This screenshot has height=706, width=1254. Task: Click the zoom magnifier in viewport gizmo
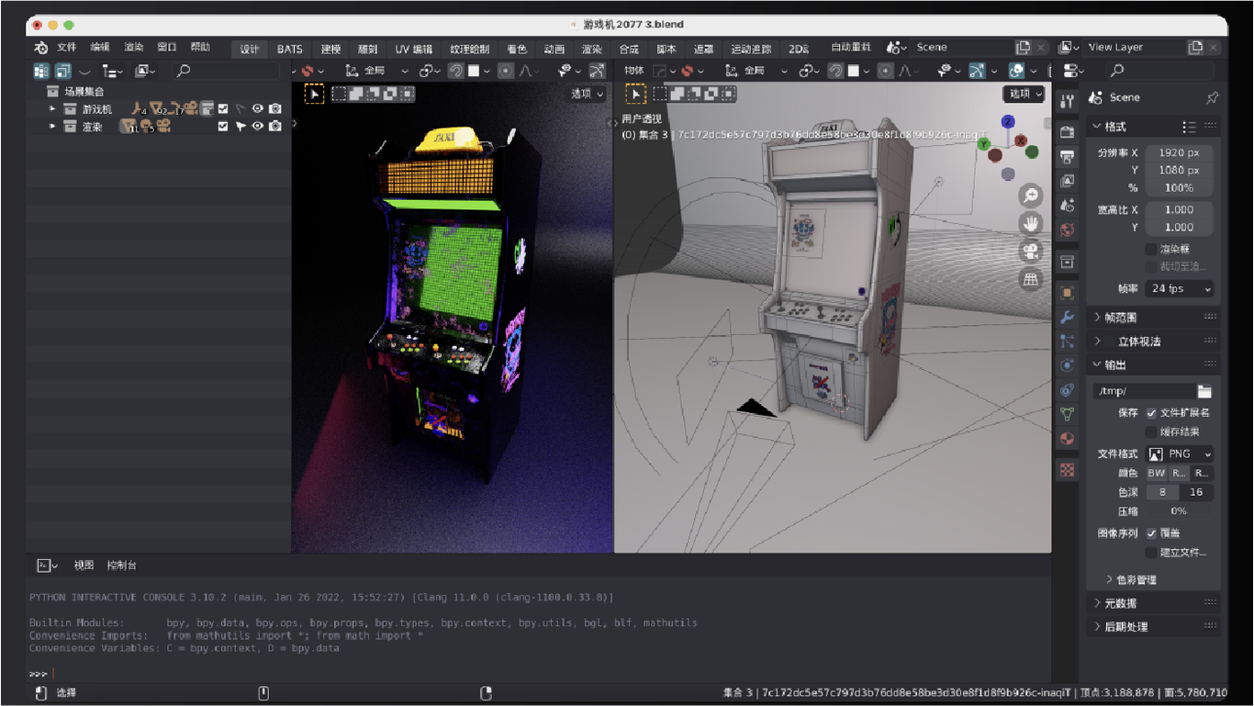1030,196
